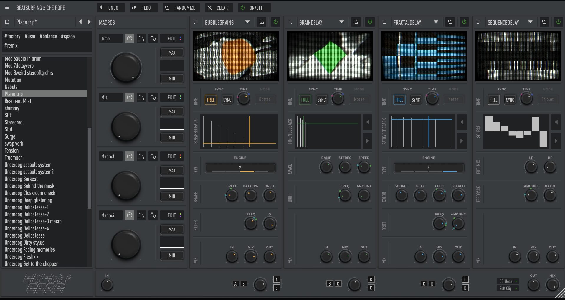The width and height of the screenshot is (565, 300).
Task: Click the RANDOMIZE button
Action: coord(181,8)
